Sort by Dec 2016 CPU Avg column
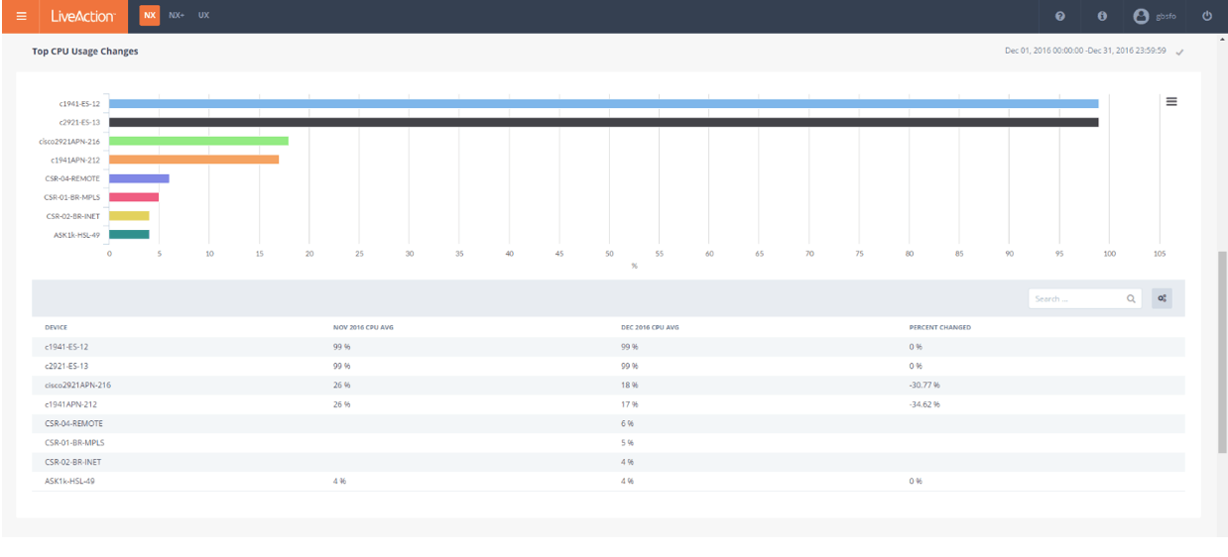1228x557 pixels. coord(650,327)
